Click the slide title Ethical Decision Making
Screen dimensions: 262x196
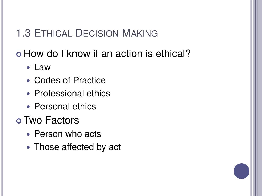tap(96, 33)
